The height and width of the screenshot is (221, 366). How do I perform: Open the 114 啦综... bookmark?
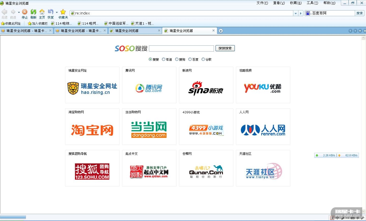point(61,24)
